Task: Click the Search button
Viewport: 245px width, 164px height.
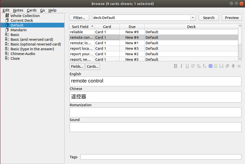Action: [209, 17]
